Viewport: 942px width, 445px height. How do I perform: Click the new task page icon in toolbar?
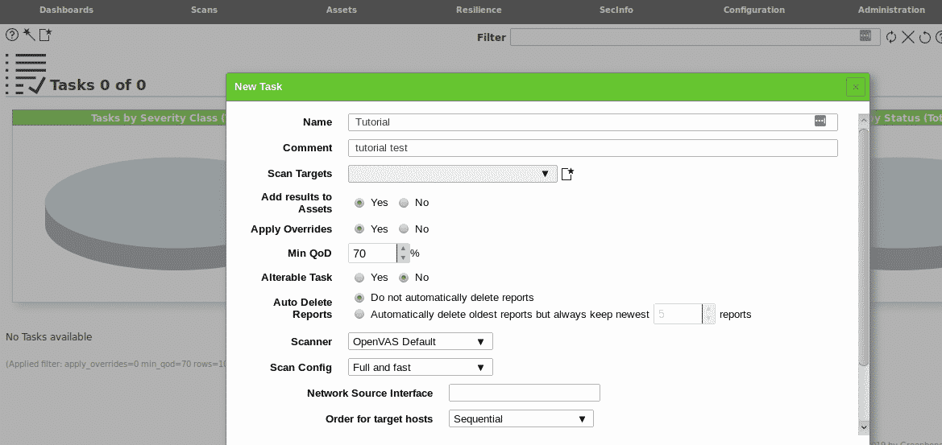coord(45,35)
